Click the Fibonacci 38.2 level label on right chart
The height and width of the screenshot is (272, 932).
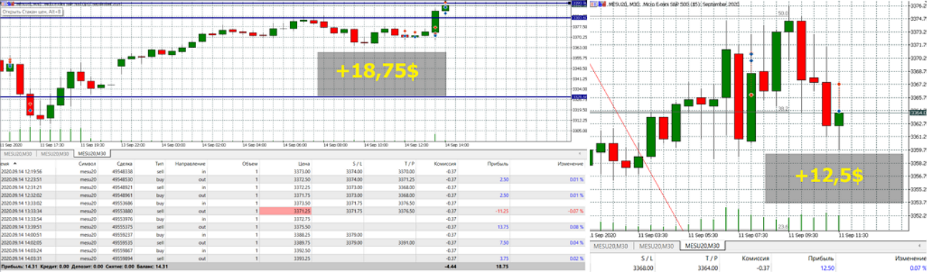pyautogui.click(x=782, y=109)
